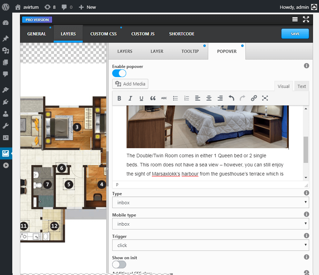Click the Bold formatting icon

(119, 98)
